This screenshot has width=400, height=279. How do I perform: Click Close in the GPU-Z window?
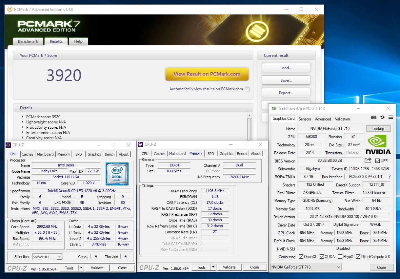tap(381, 267)
